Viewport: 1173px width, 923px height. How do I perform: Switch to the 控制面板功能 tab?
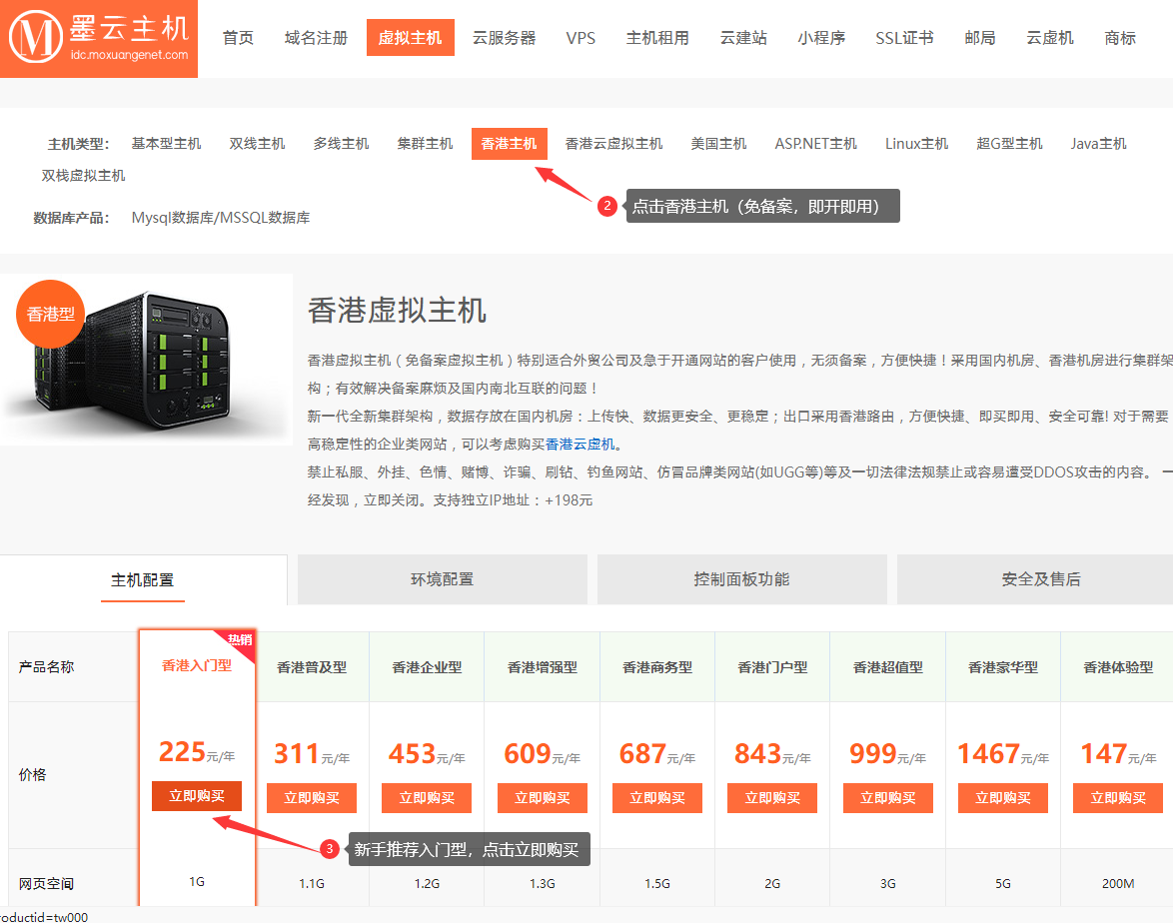742,579
